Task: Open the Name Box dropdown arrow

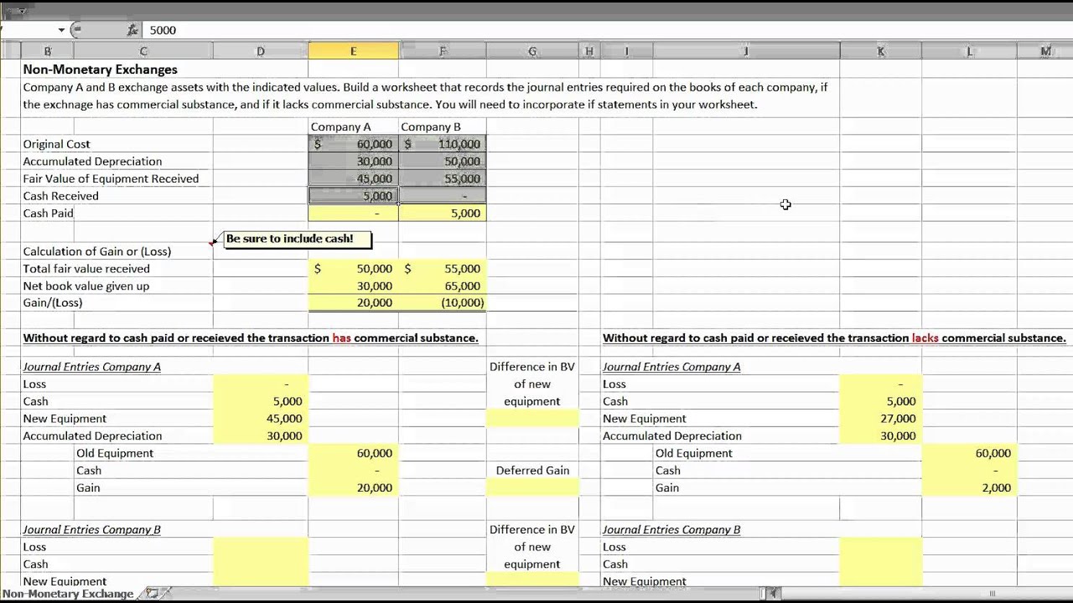Action: pos(61,30)
